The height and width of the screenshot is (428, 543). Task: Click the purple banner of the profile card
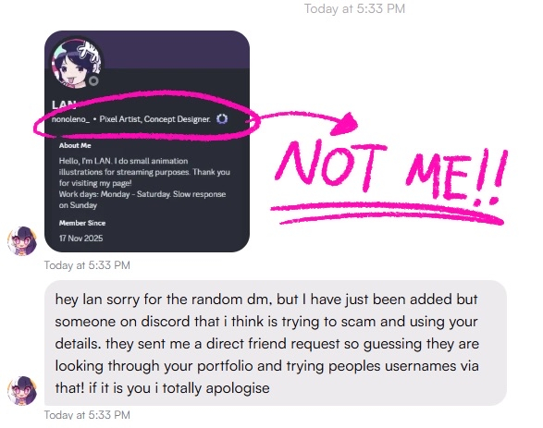coord(177,50)
